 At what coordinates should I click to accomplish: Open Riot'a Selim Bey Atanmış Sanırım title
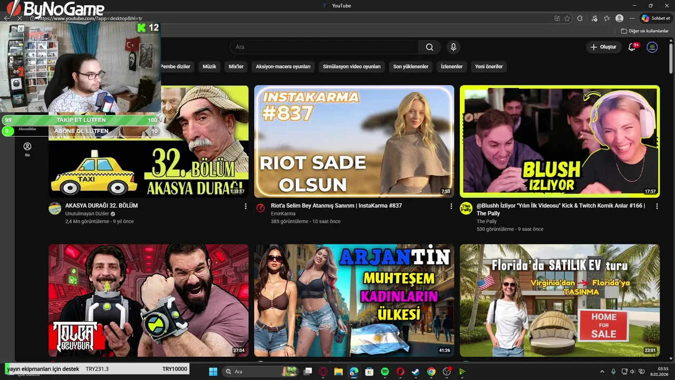336,206
